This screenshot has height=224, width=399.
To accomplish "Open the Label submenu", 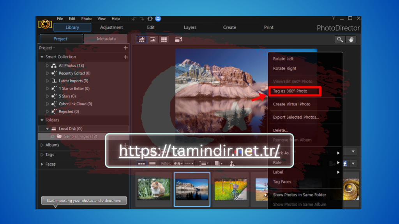I will [x=305, y=172].
